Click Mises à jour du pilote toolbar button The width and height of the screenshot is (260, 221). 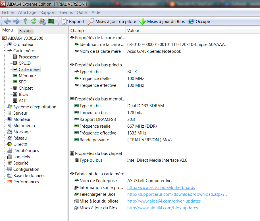click(112, 21)
